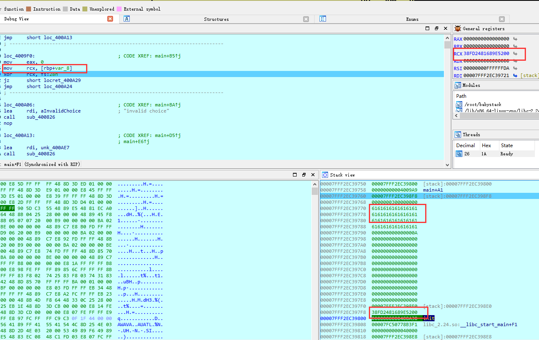Image resolution: width=539 pixels, height=340 pixels.
Task: Click the grid icon on Enums tab
Action: click(x=323, y=19)
